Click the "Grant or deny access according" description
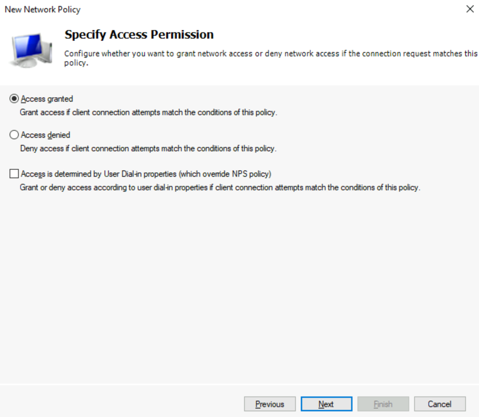 click(220, 187)
